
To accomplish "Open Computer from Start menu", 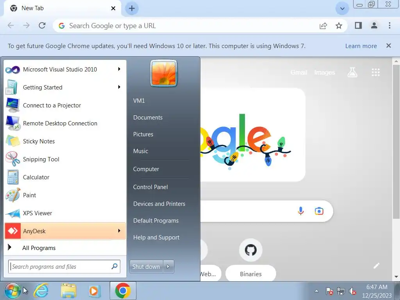I will (x=146, y=169).
